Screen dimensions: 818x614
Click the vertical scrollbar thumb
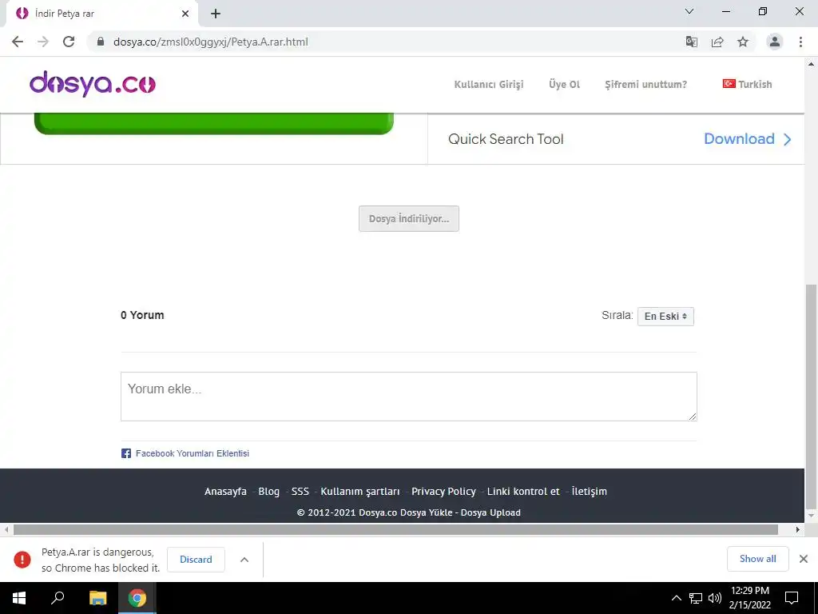coord(811,397)
